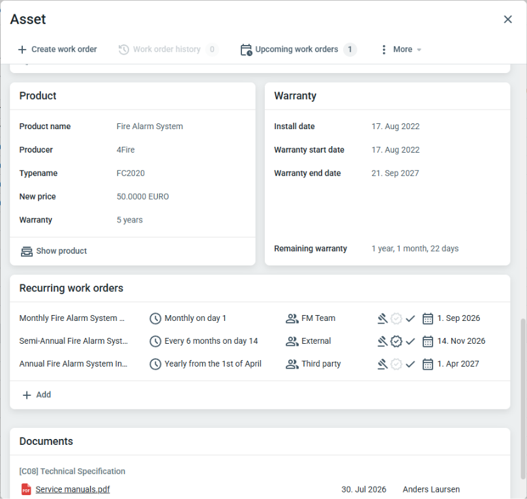This screenshot has width=527, height=499.
Task: Click the 14. Nov 2026 next date
Action: (x=461, y=341)
